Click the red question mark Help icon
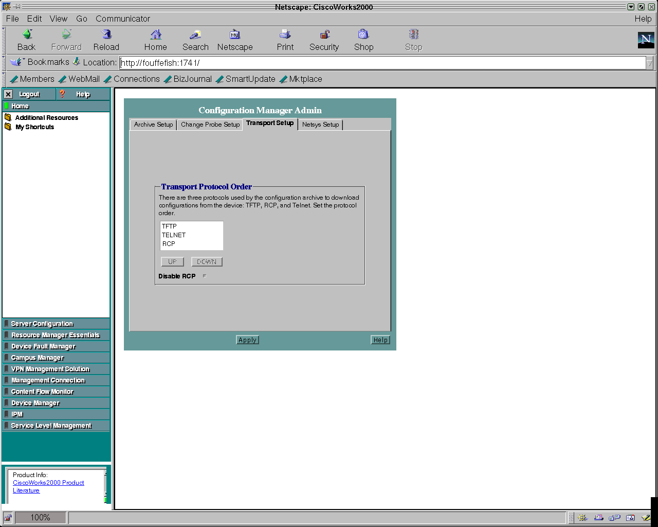The height and width of the screenshot is (527, 658). [x=62, y=94]
